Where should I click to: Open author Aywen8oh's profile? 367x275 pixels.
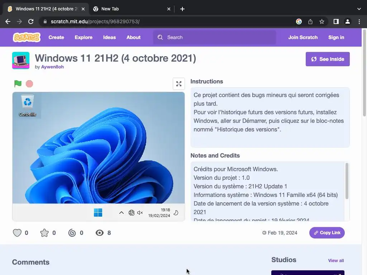pos(52,67)
